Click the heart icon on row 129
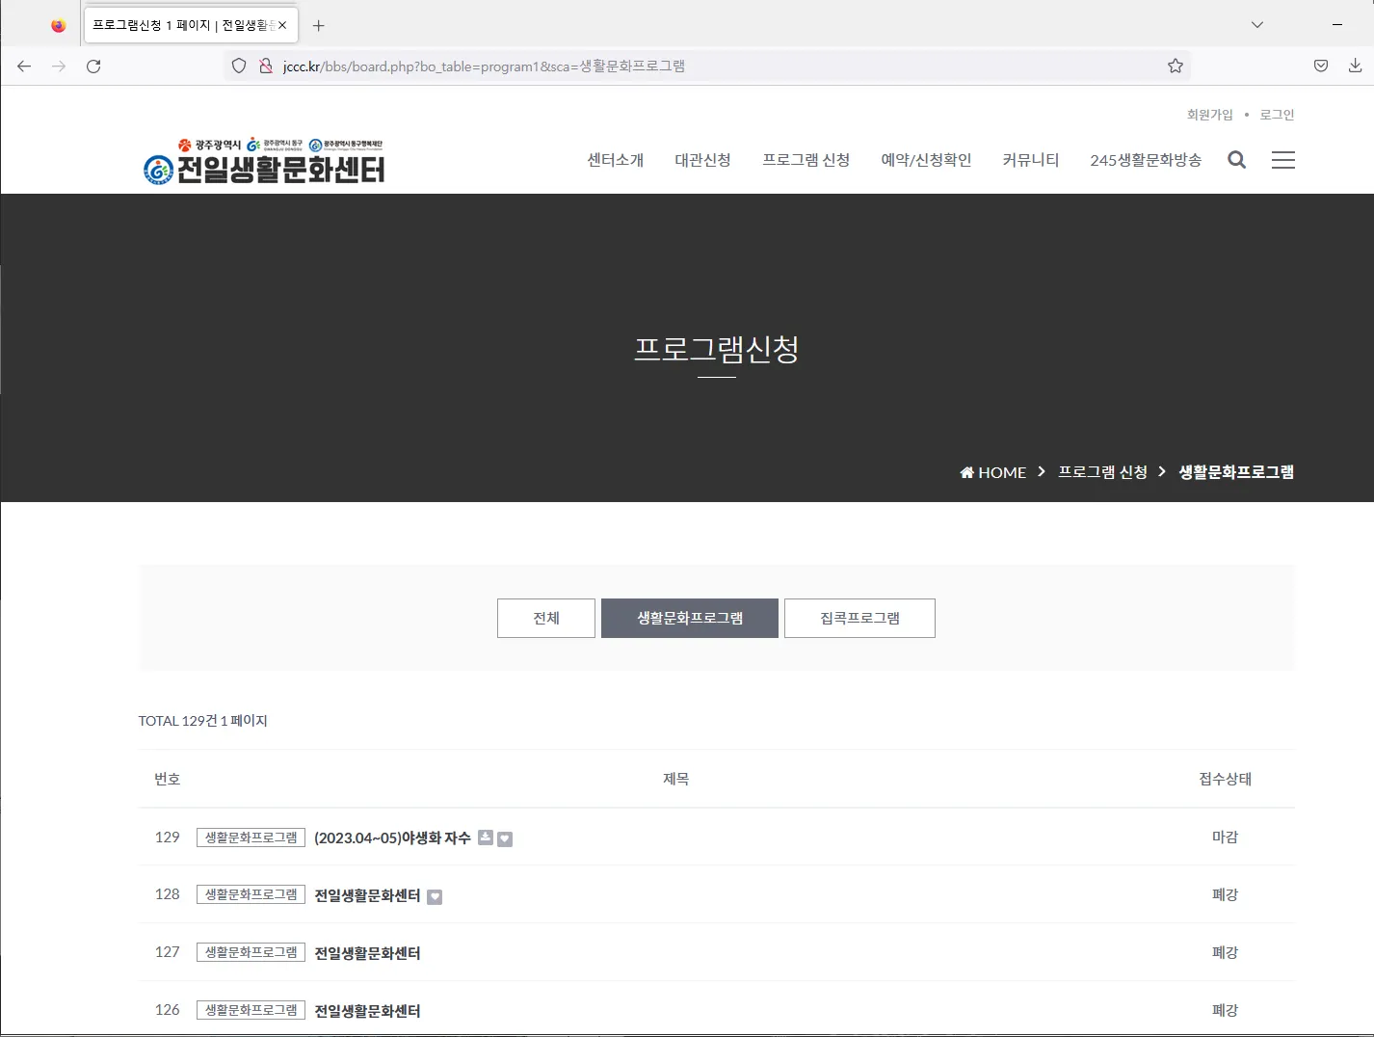This screenshot has width=1374, height=1037. click(x=505, y=838)
